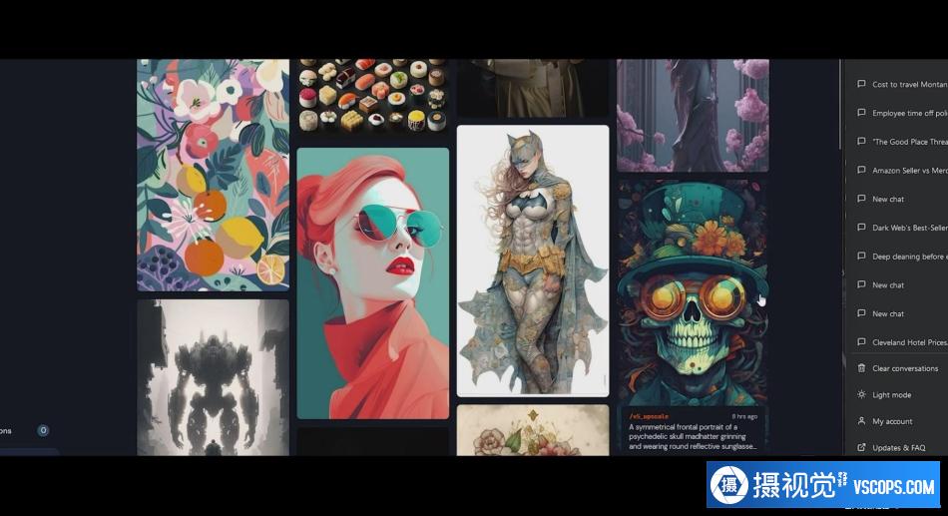Click chat icon beside Dark Web's Best-Seller

(861, 228)
